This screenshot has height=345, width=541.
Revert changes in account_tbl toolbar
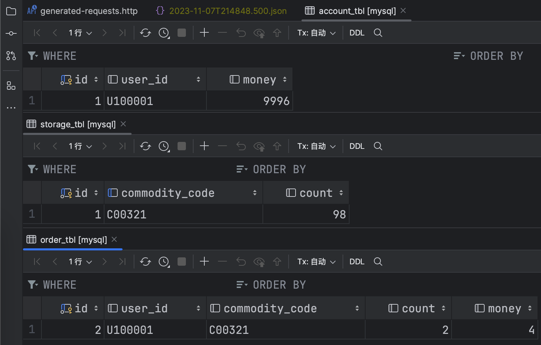click(x=241, y=33)
